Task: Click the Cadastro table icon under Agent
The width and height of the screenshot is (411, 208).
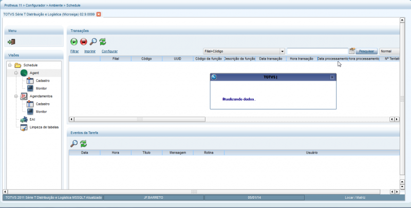Action: pos(30,81)
